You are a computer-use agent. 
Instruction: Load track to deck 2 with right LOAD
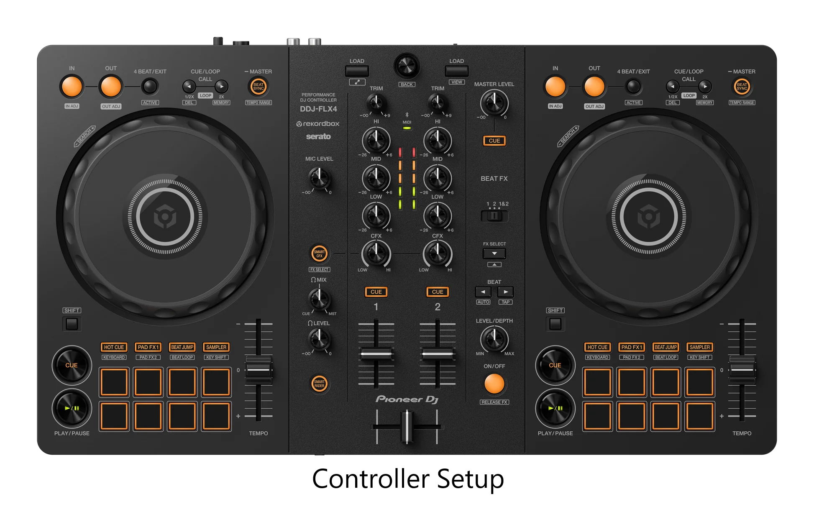coord(457,71)
